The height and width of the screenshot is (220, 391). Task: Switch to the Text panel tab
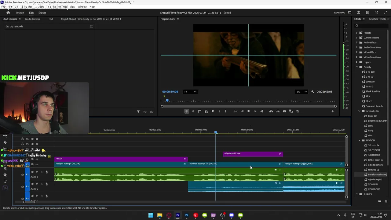tap(51, 19)
